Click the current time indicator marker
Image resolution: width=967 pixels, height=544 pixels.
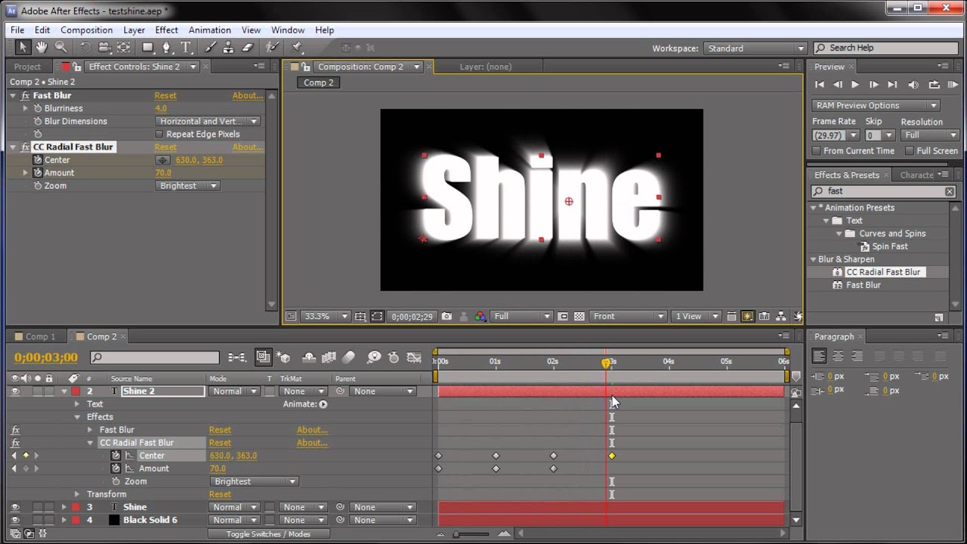click(x=606, y=363)
